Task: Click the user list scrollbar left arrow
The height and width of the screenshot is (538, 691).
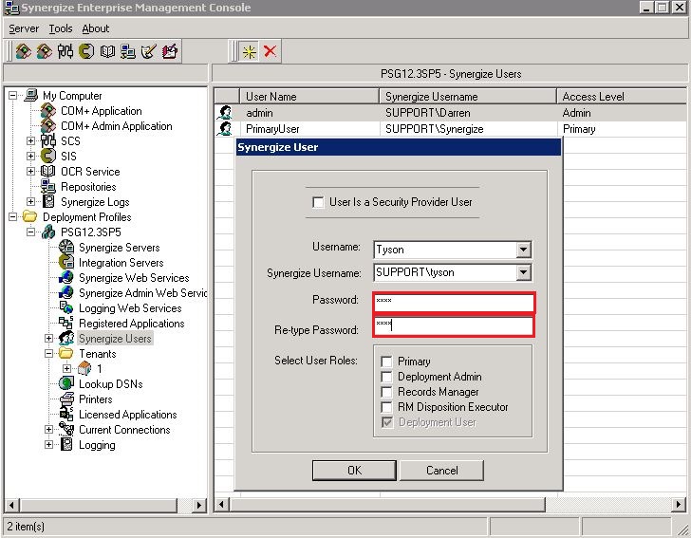Action: [x=222, y=505]
